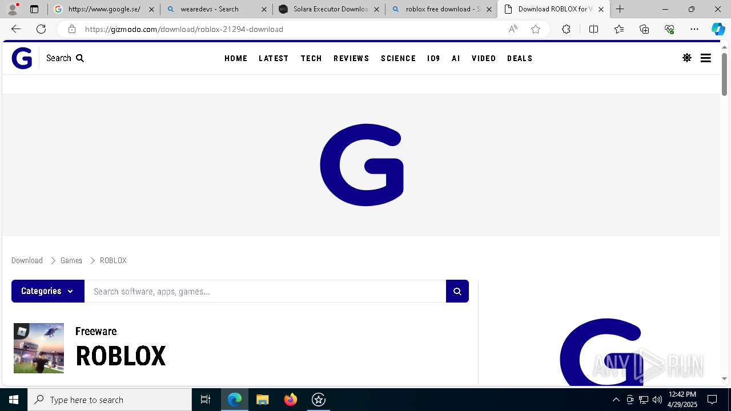Open the Windows Start menu

(x=14, y=400)
